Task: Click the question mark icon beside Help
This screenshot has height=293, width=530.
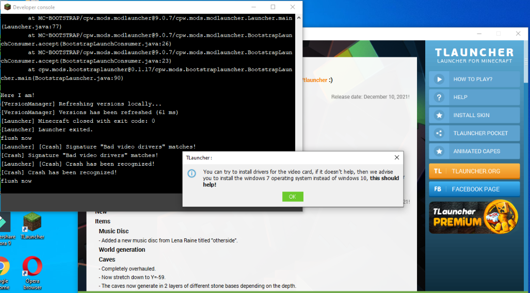Action: pos(439,97)
